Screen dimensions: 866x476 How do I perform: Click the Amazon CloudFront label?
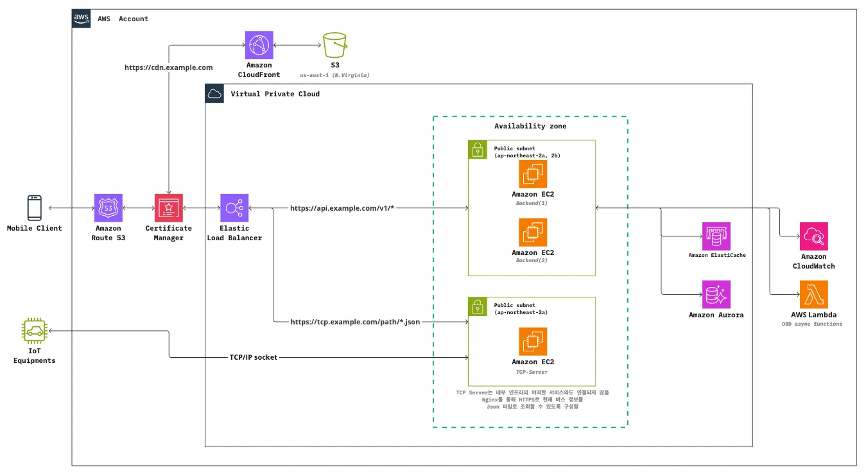click(x=259, y=69)
